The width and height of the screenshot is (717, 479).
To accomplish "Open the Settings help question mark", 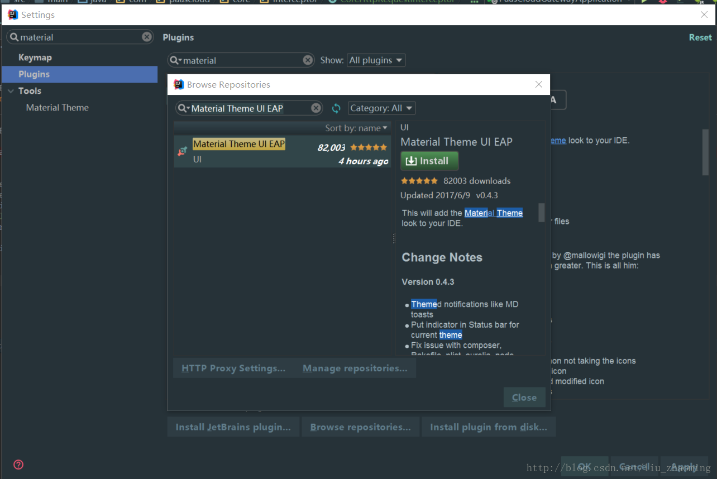I will [18, 464].
